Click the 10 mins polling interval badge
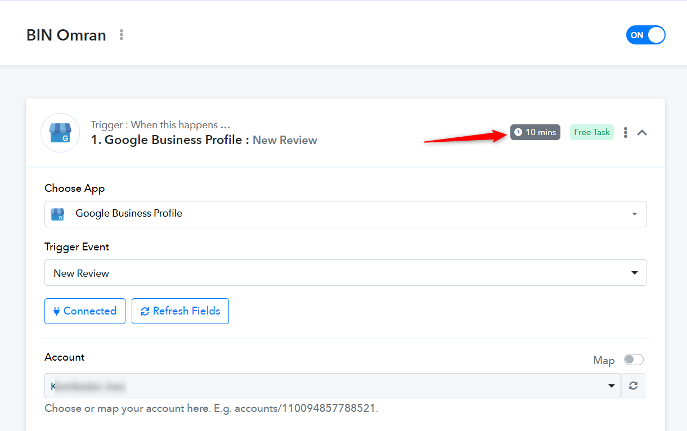The height and width of the screenshot is (431, 687). (x=535, y=132)
